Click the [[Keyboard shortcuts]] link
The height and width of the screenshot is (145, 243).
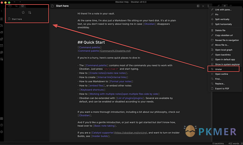92,90
